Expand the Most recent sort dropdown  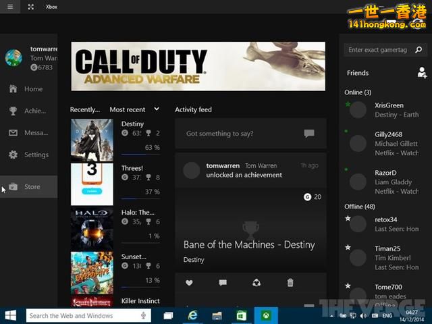pyautogui.click(x=134, y=109)
